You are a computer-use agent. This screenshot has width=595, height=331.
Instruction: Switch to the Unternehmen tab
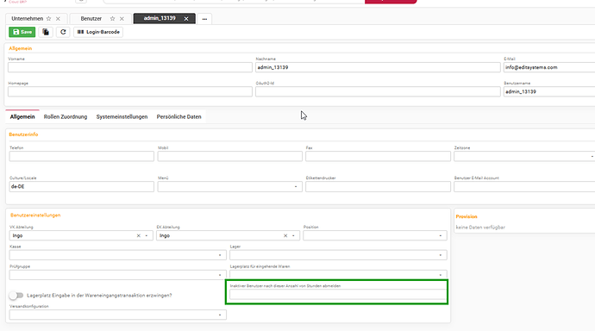pos(28,19)
